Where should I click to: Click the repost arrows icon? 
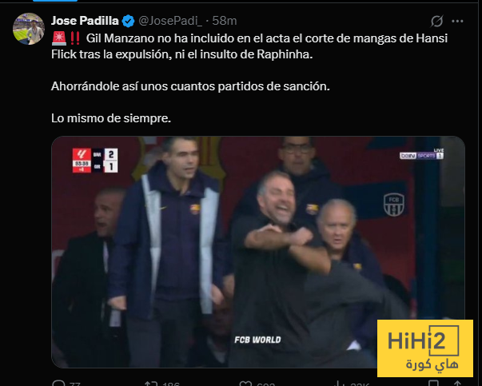[151, 384]
